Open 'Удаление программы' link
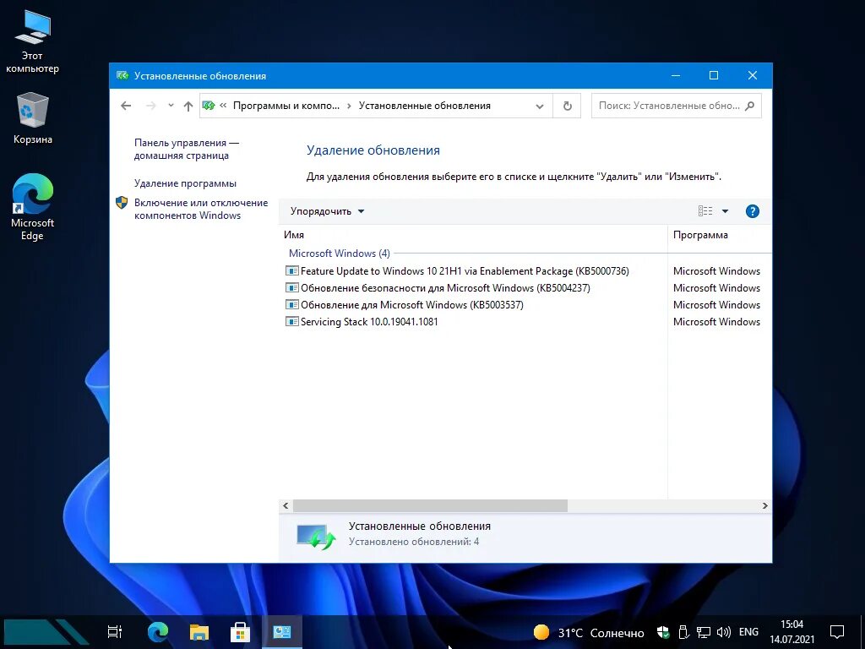The height and width of the screenshot is (649, 865). (x=185, y=183)
